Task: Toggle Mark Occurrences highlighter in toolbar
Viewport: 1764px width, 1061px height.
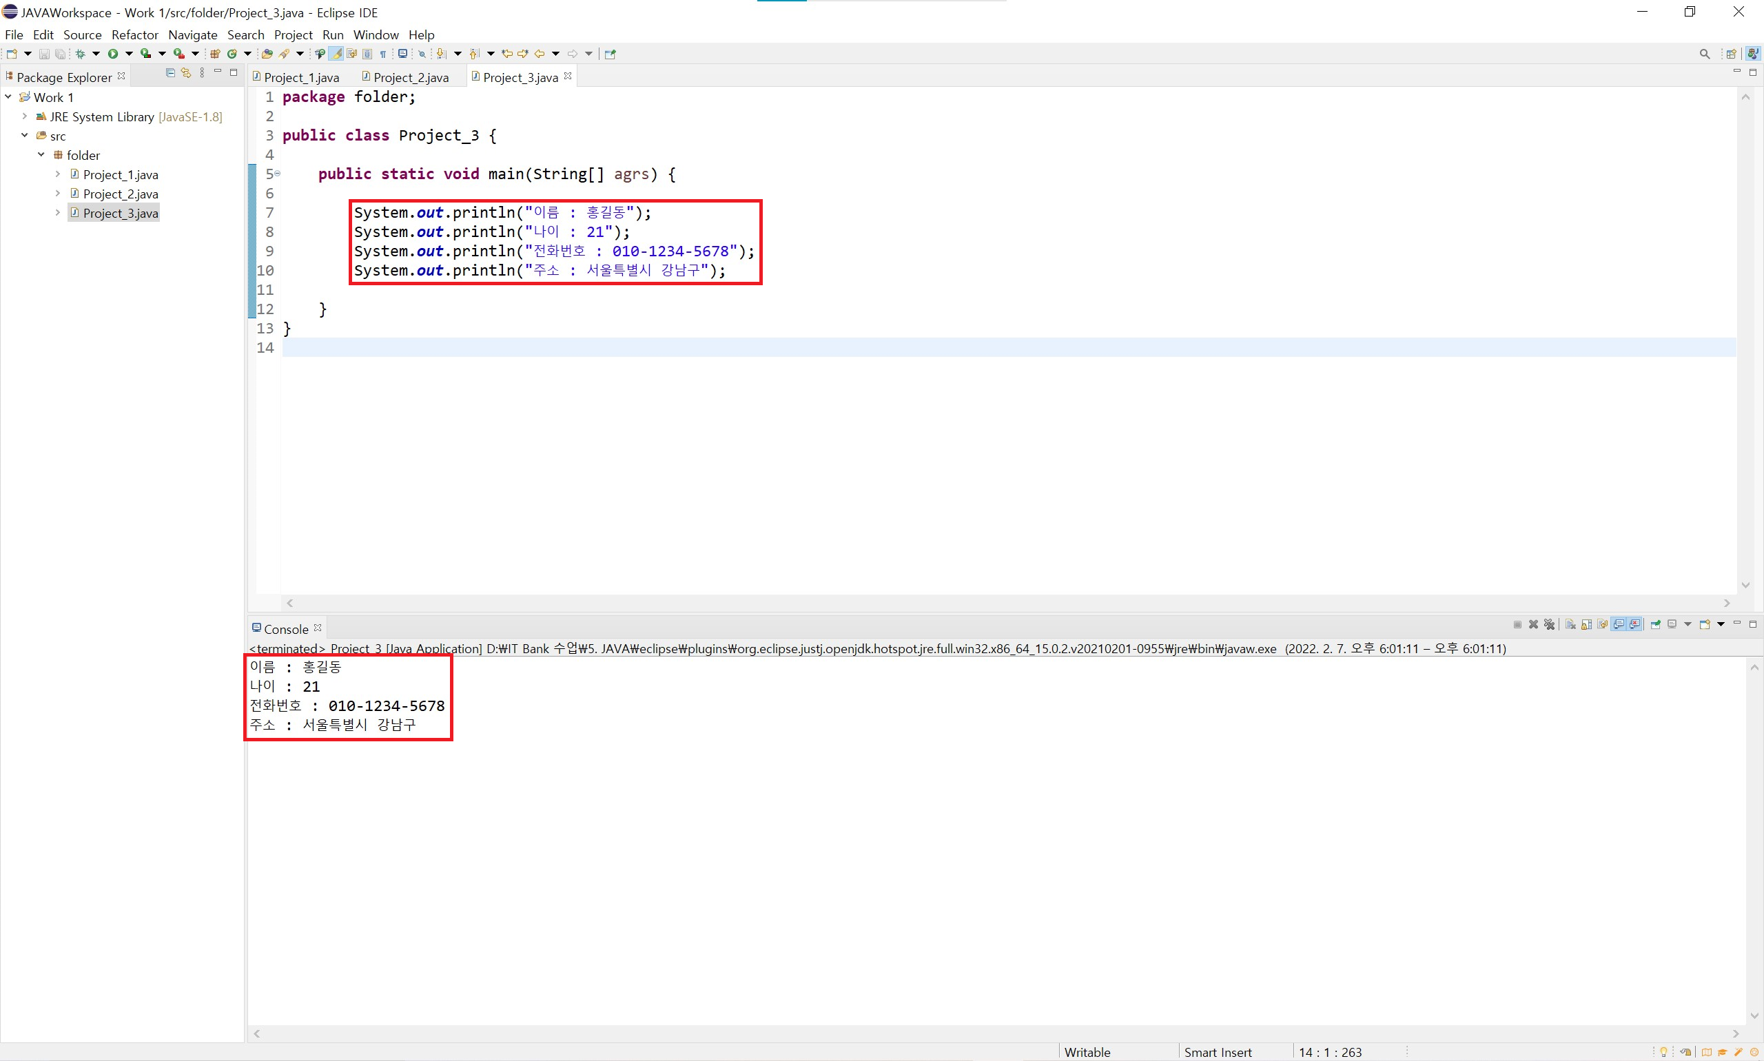Action: [x=336, y=54]
